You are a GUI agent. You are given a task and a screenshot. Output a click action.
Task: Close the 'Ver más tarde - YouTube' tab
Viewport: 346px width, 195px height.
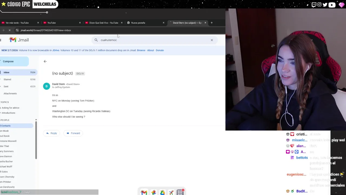(38, 23)
